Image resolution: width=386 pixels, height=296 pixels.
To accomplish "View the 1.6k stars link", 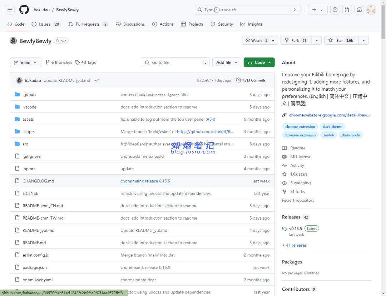I will coord(295,174).
